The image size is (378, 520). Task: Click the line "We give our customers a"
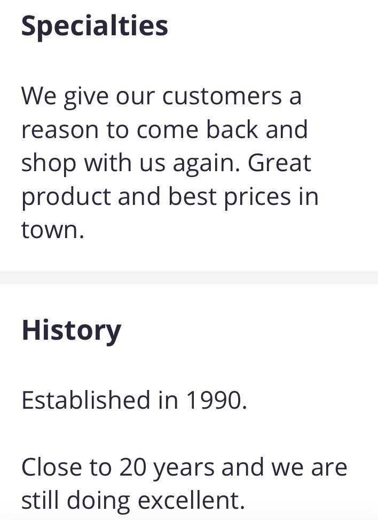click(x=161, y=97)
